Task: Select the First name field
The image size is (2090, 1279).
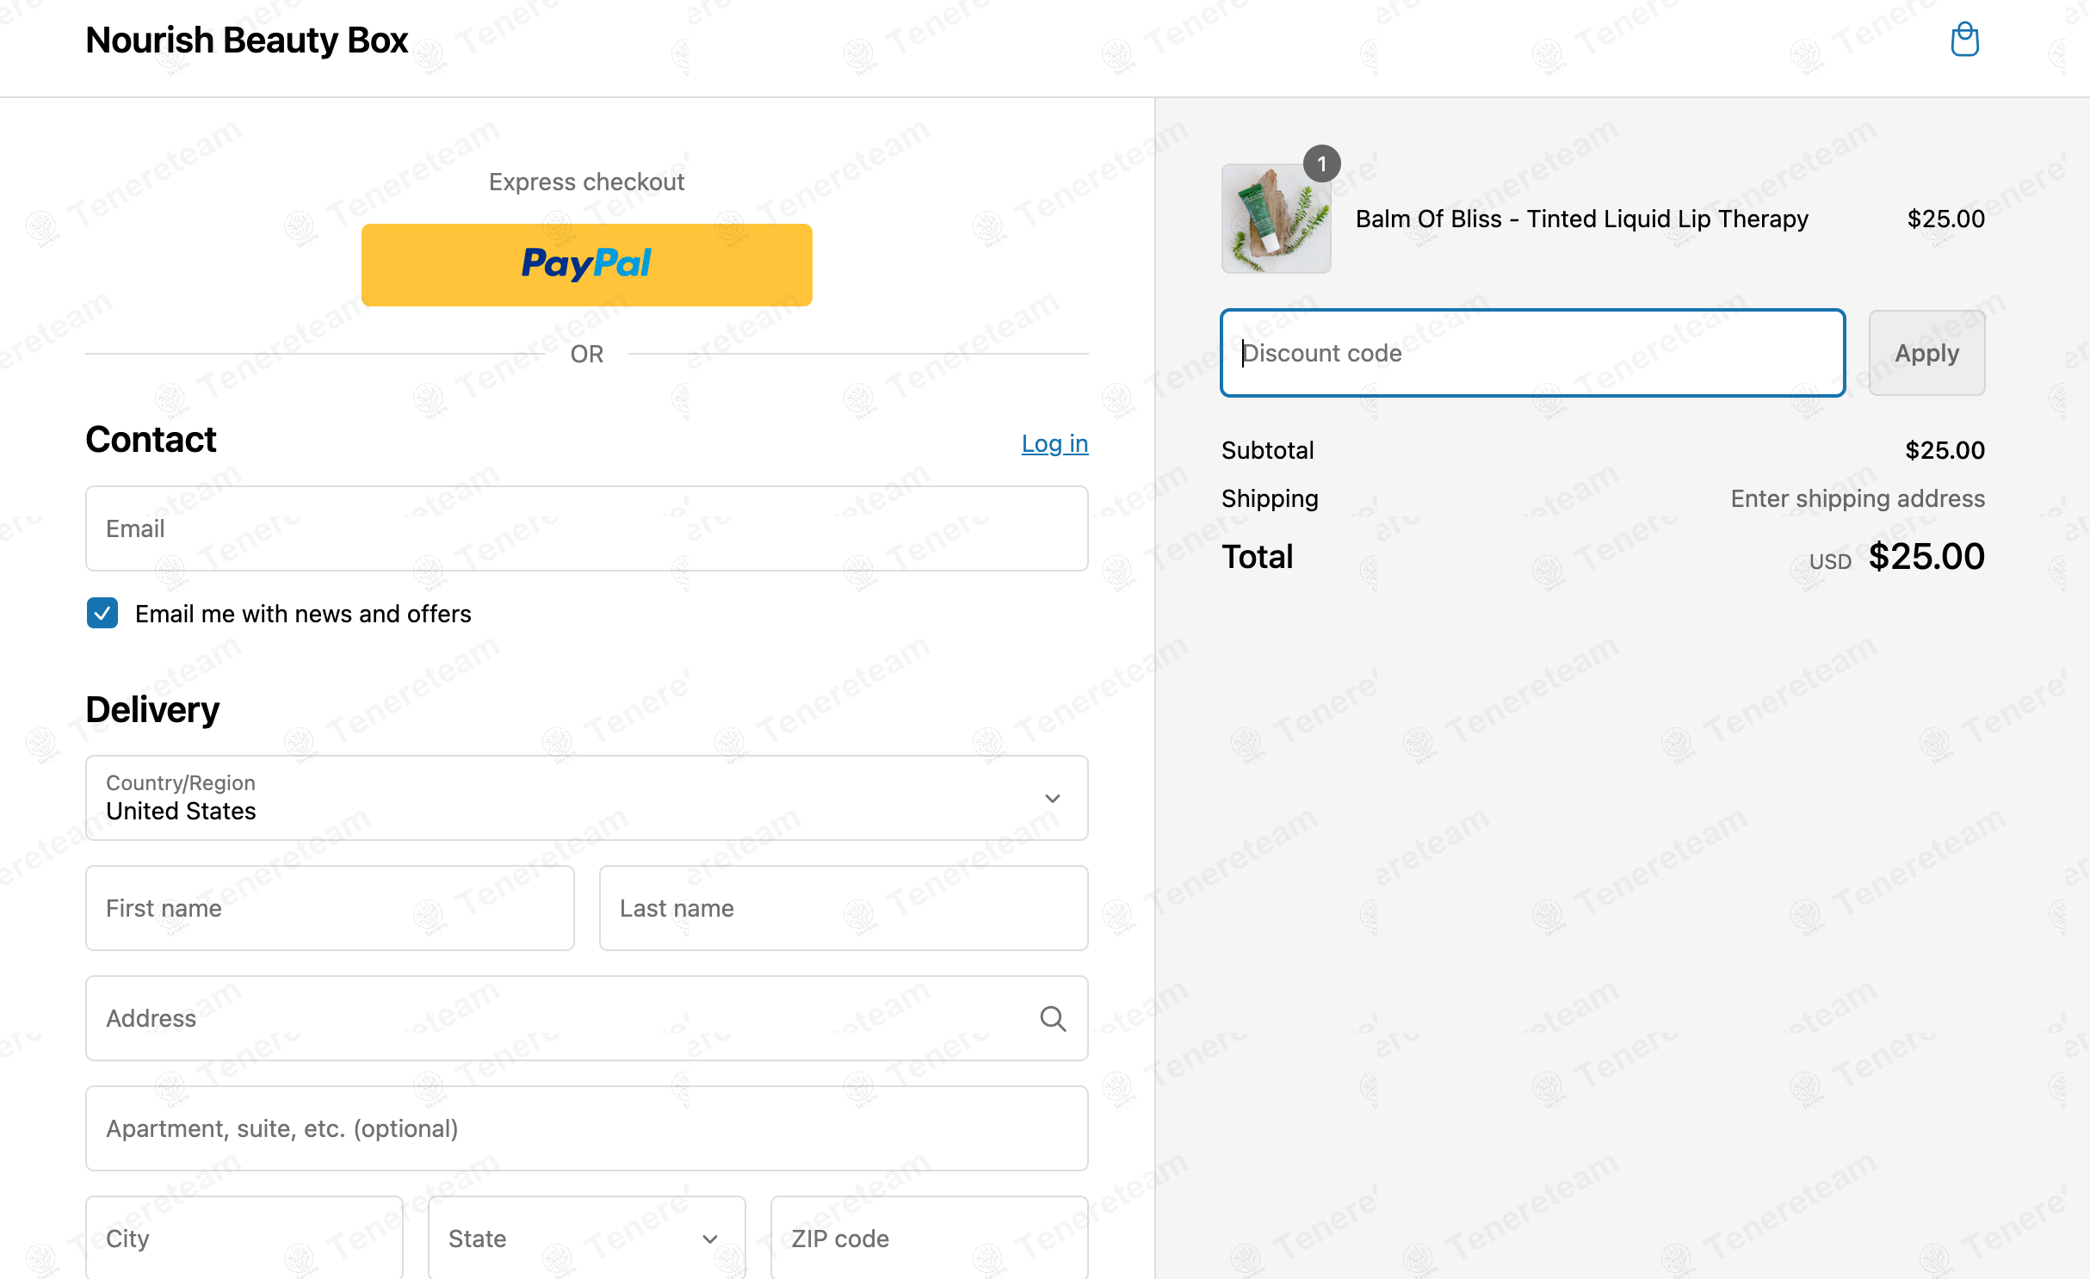Action: coord(330,908)
